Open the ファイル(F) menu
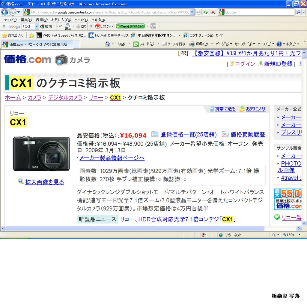This screenshot has width=307, height=305. [x=9, y=20]
